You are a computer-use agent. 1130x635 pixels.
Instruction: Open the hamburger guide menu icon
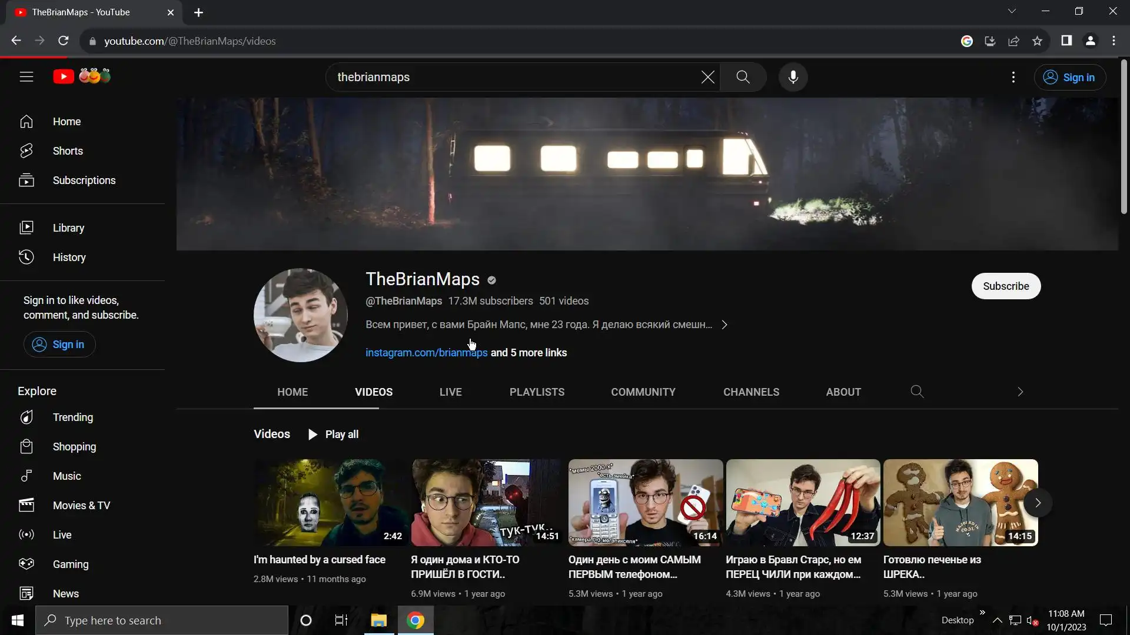26,77
